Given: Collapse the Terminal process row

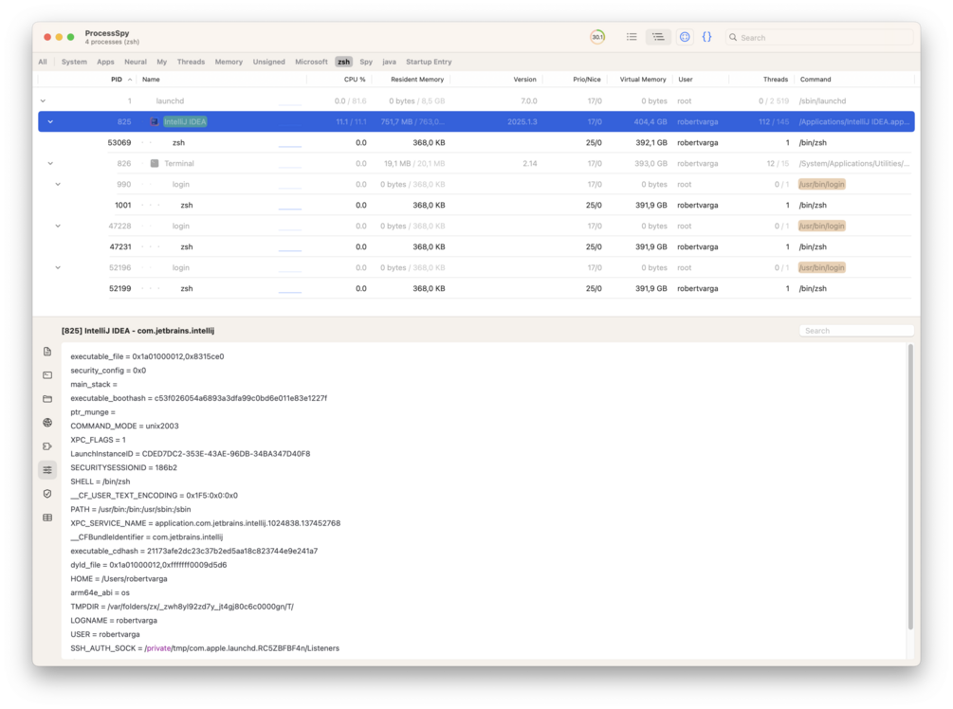Looking at the screenshot, I should coord(50,163).
